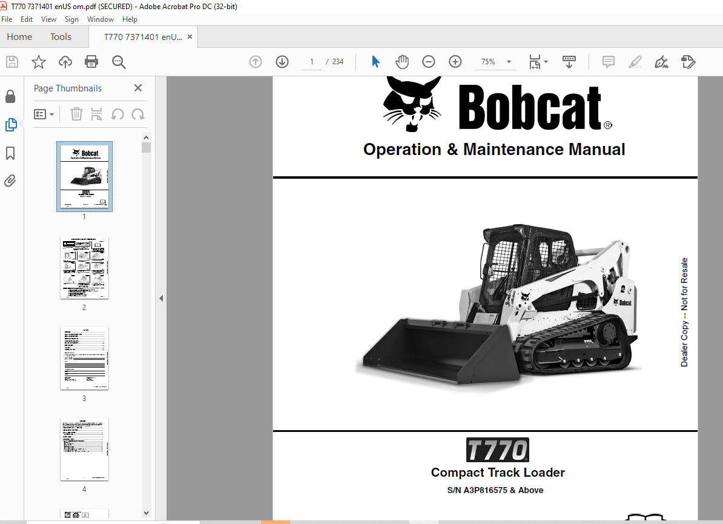The width and height of the screenshot is (723, 524).
Task: Select page 1 thumbnail
Action: (x=84, y=177)
